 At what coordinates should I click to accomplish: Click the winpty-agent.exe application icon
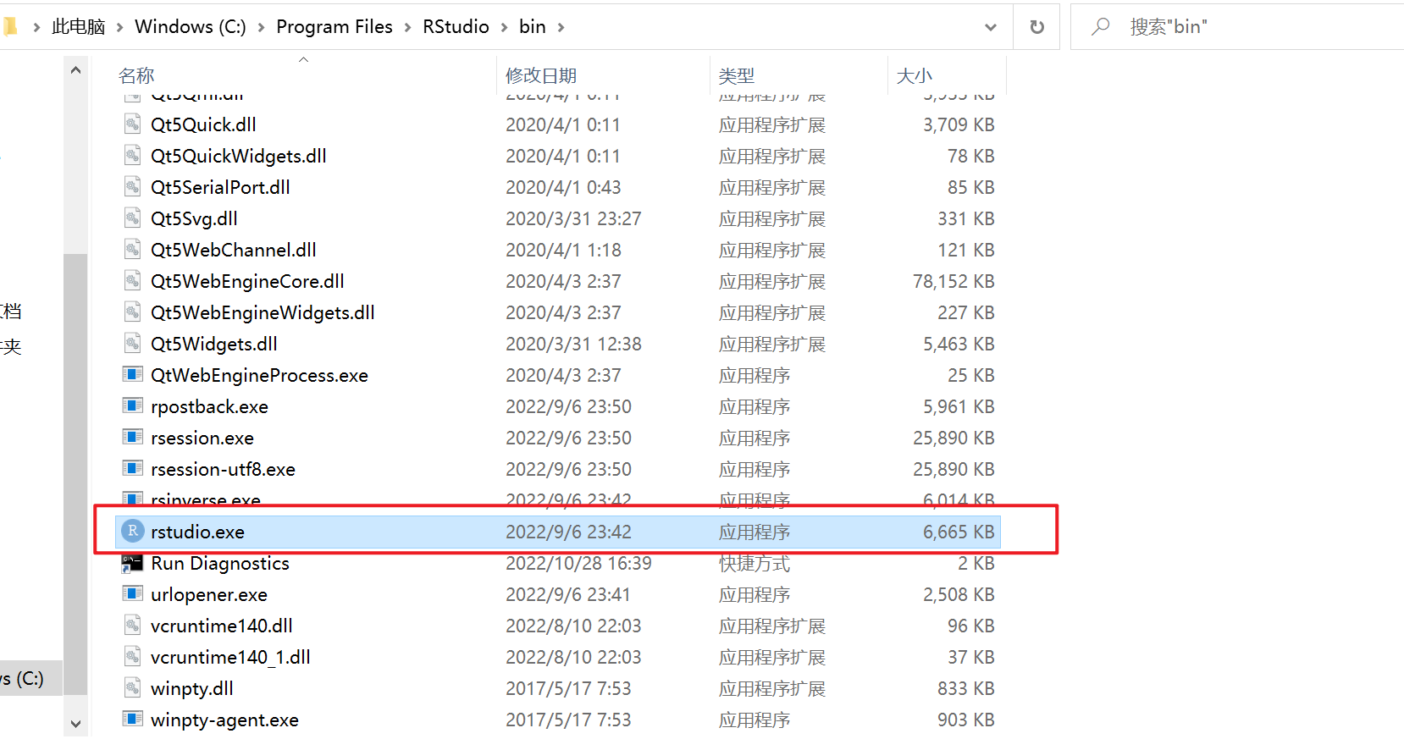pyautogui.click(x=133, y=719)
